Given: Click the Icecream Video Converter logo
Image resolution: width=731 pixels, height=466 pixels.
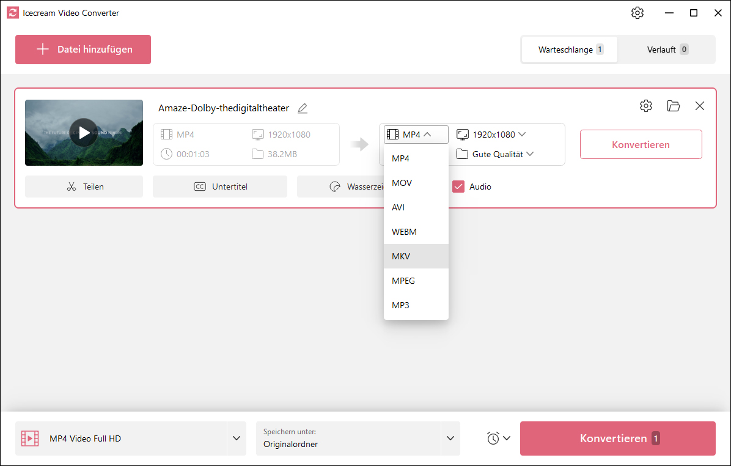Looking at the screenshot, I should pyautogui.click(x=13, y=13).
